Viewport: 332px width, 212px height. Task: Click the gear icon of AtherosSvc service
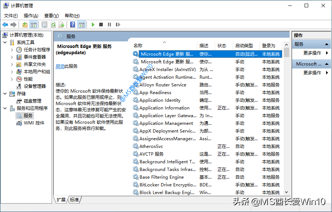click(135, 146)
